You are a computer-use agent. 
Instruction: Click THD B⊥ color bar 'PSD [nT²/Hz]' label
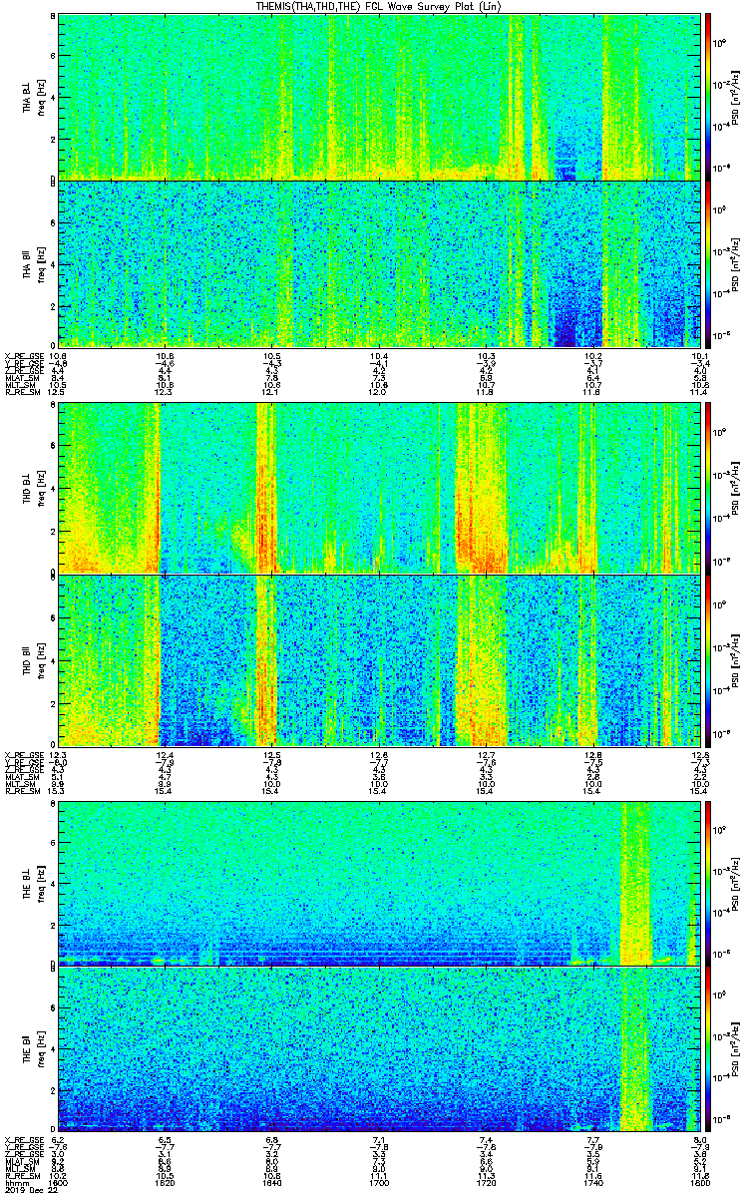735,488
